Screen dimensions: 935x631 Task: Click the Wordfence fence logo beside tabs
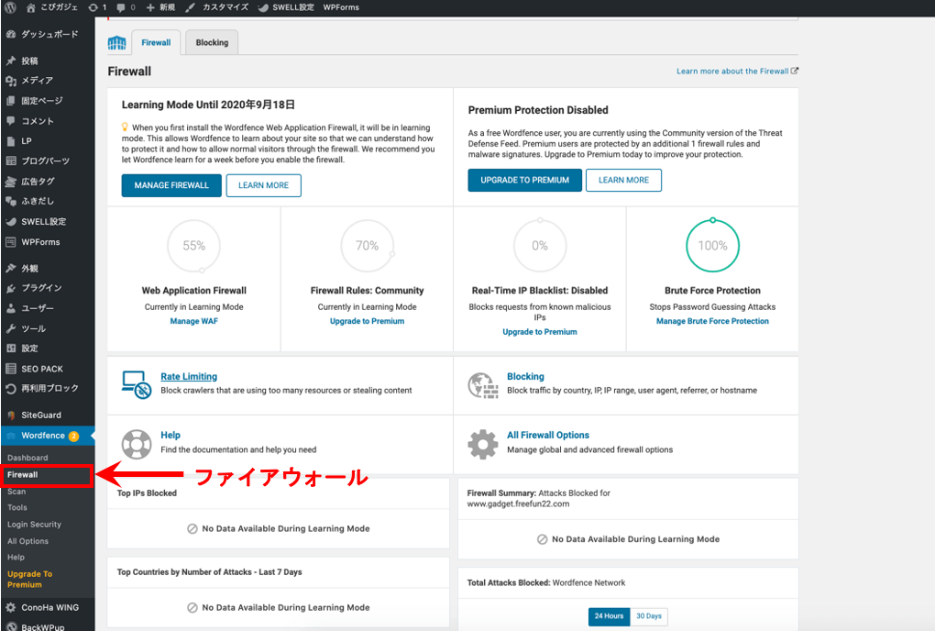tap(117, 43)
